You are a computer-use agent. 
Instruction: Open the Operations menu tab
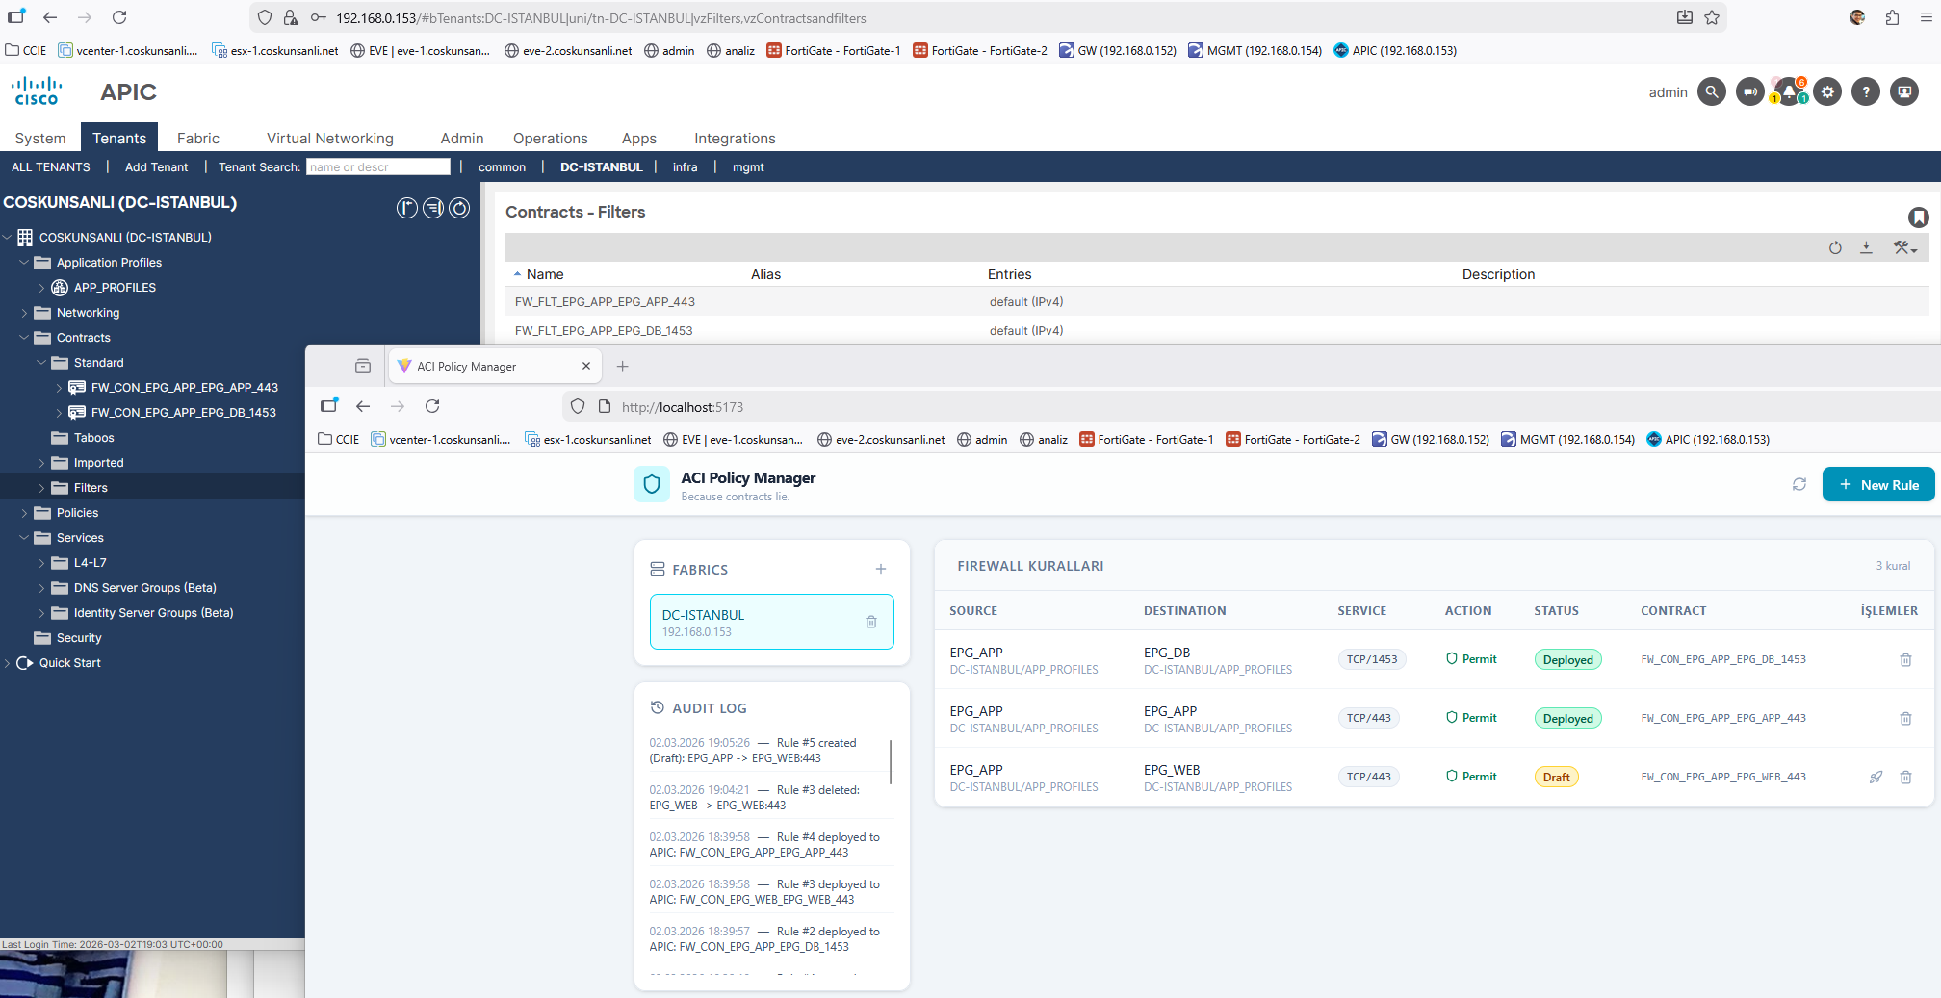click(x=550, y=139)
